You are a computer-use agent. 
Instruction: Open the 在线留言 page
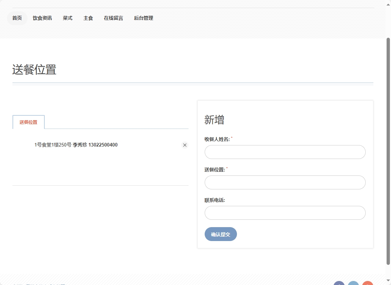113,18
